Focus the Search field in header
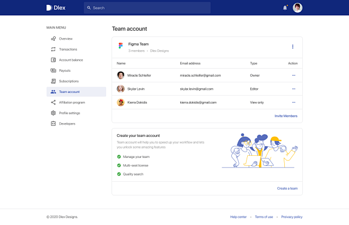Image resolution: width=349 pixels, height=225 pixels. pyautogui.click(x=147, y=8)
